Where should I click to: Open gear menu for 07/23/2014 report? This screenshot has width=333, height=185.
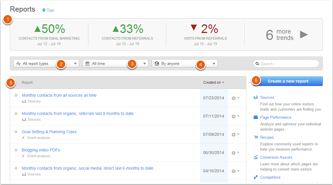[235, 98]
